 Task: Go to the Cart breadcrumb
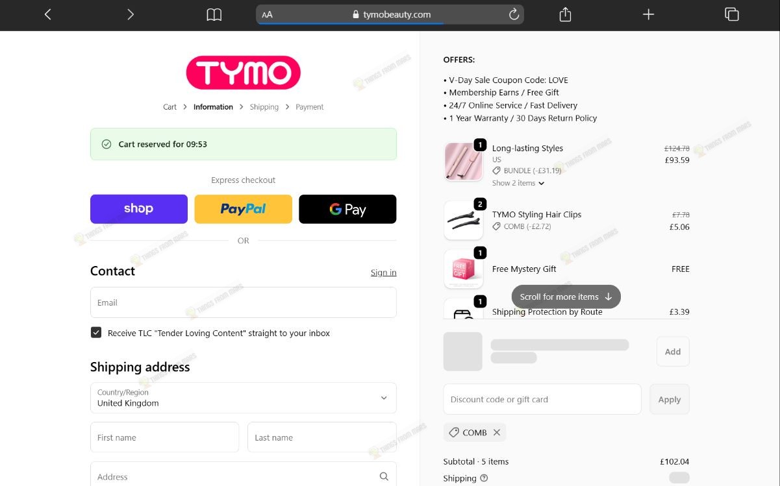pyautogui.click(x=170, y=107)
